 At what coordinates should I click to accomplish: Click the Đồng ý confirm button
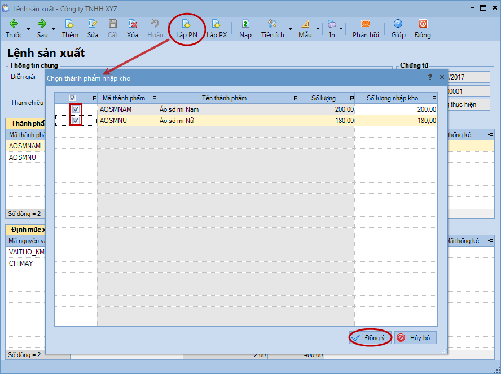370,338
